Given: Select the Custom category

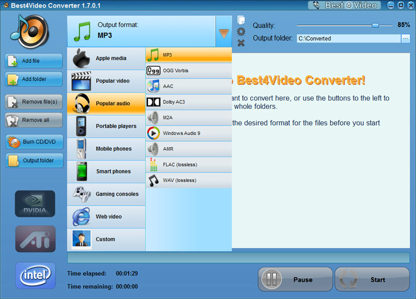Looking at the screenshot, I should 106,239.
